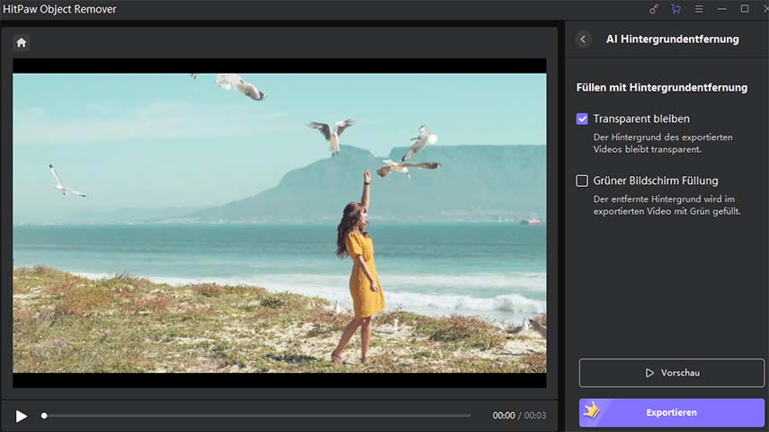
Task: Go to the home screen icon
Action: click(x=21, y=42)
